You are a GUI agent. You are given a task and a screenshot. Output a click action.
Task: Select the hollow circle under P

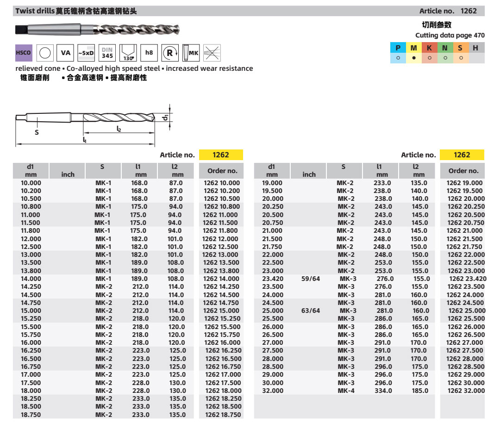398,58
